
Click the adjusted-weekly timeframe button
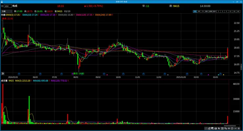pyautogui.click(x=210, y=11)
